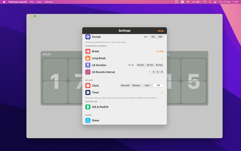
Task: Click the red Clock sounds icon
Action: (88, 85)
